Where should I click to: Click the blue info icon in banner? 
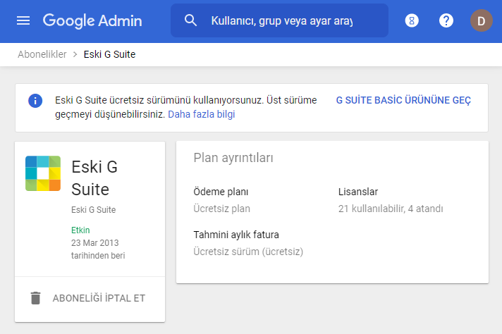35,101
